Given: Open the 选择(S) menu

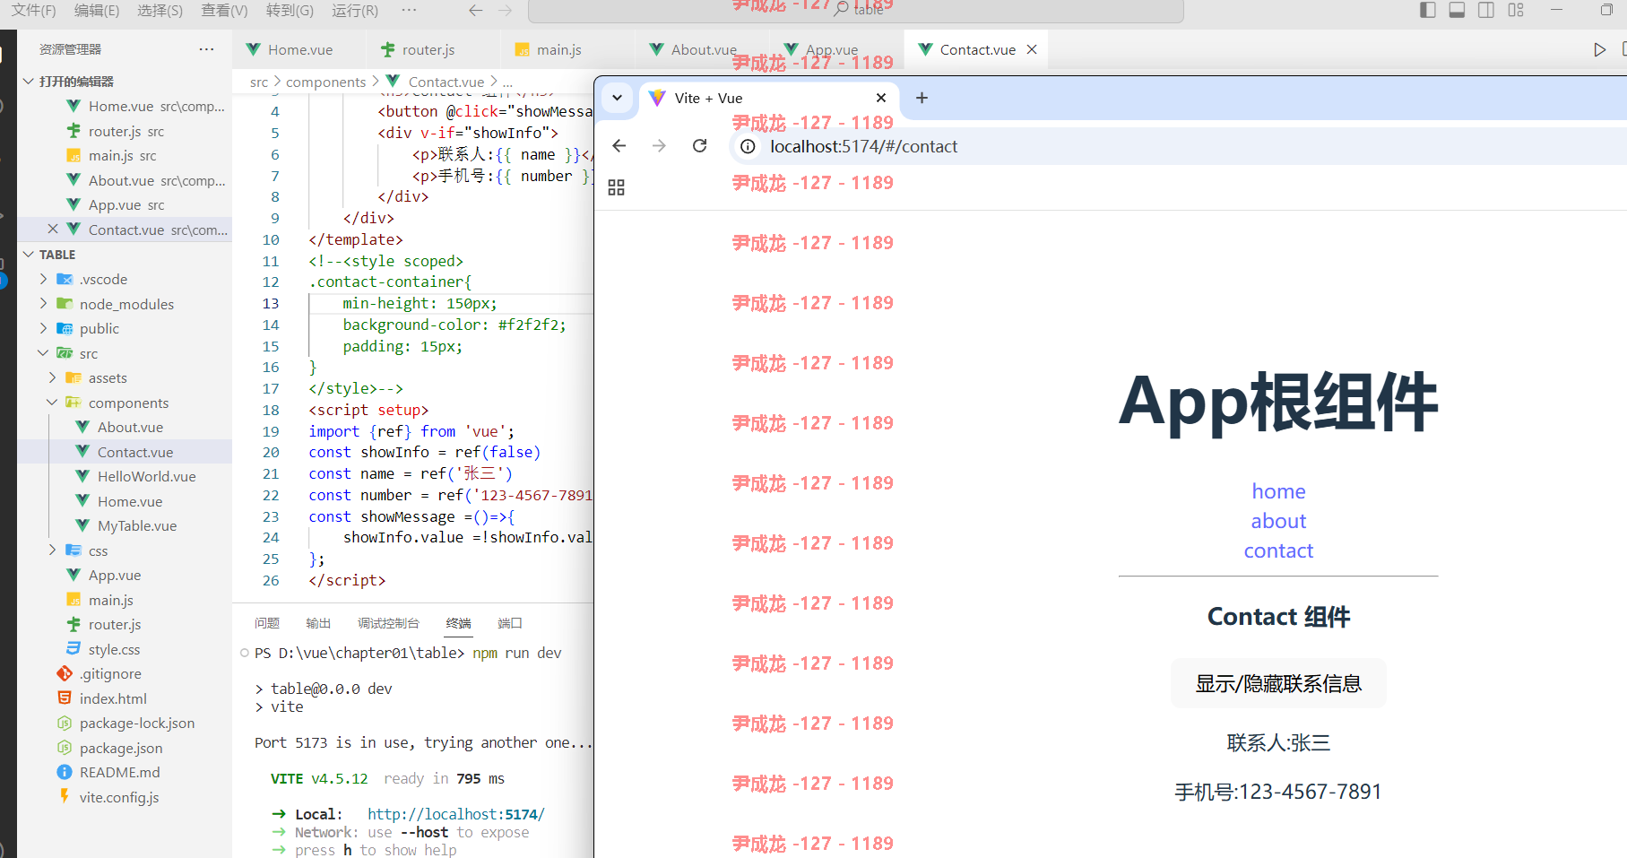Looking at the screenshot, I should (x=160, y=11).
